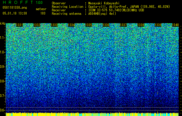182x116 pixels.
Task: Click the A504HB(yagi 4el) antenna text
Action: [x=102, y=14]
